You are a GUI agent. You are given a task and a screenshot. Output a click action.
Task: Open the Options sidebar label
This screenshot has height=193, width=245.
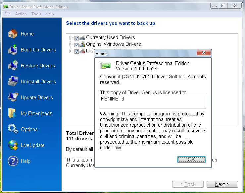point(29,129)
